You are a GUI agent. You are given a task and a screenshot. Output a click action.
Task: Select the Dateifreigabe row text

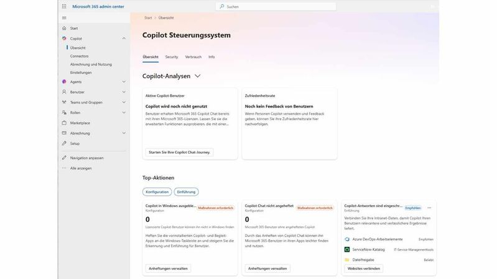pos(363,260)
